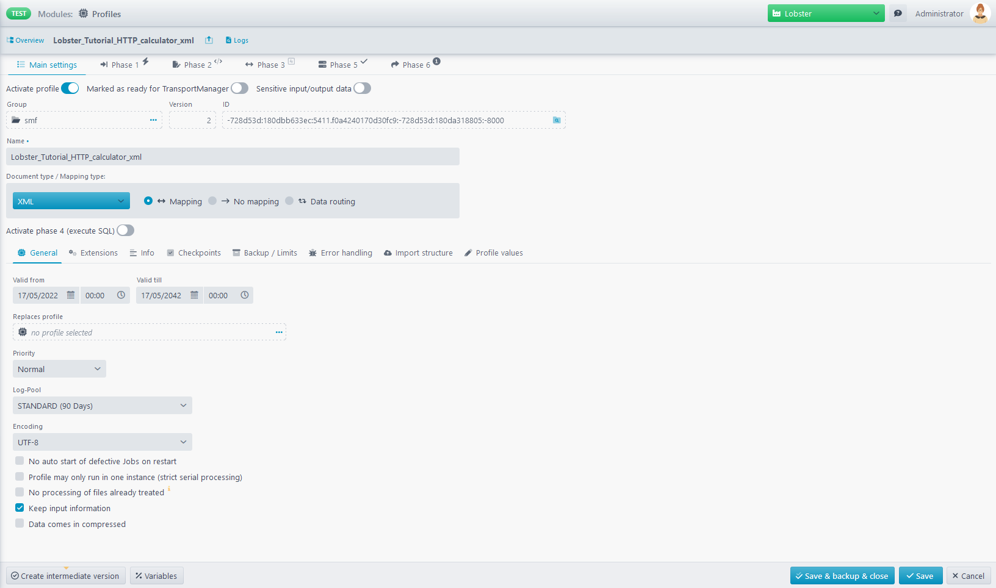Open the Extensions sub-tab
This screenshot has width=996, height=588.
(93, 253)
